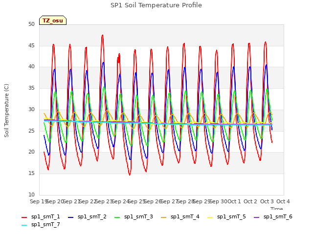Click the y-axis tick label 10
This screenshot has height=234, width=313.
pos(31,195)
